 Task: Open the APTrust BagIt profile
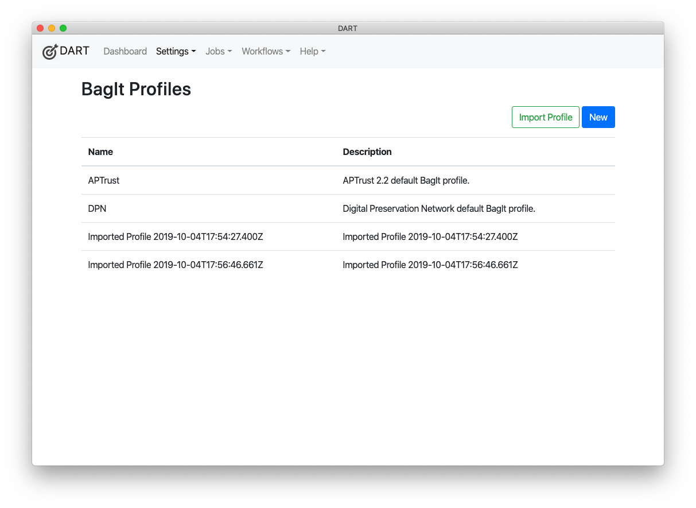104,180
